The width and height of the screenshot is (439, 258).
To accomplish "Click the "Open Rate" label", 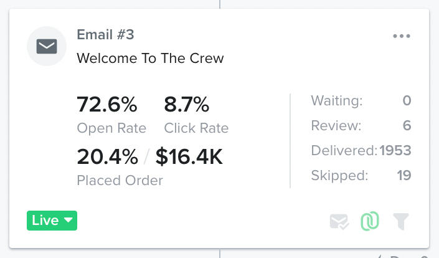I will click(111, 128).
